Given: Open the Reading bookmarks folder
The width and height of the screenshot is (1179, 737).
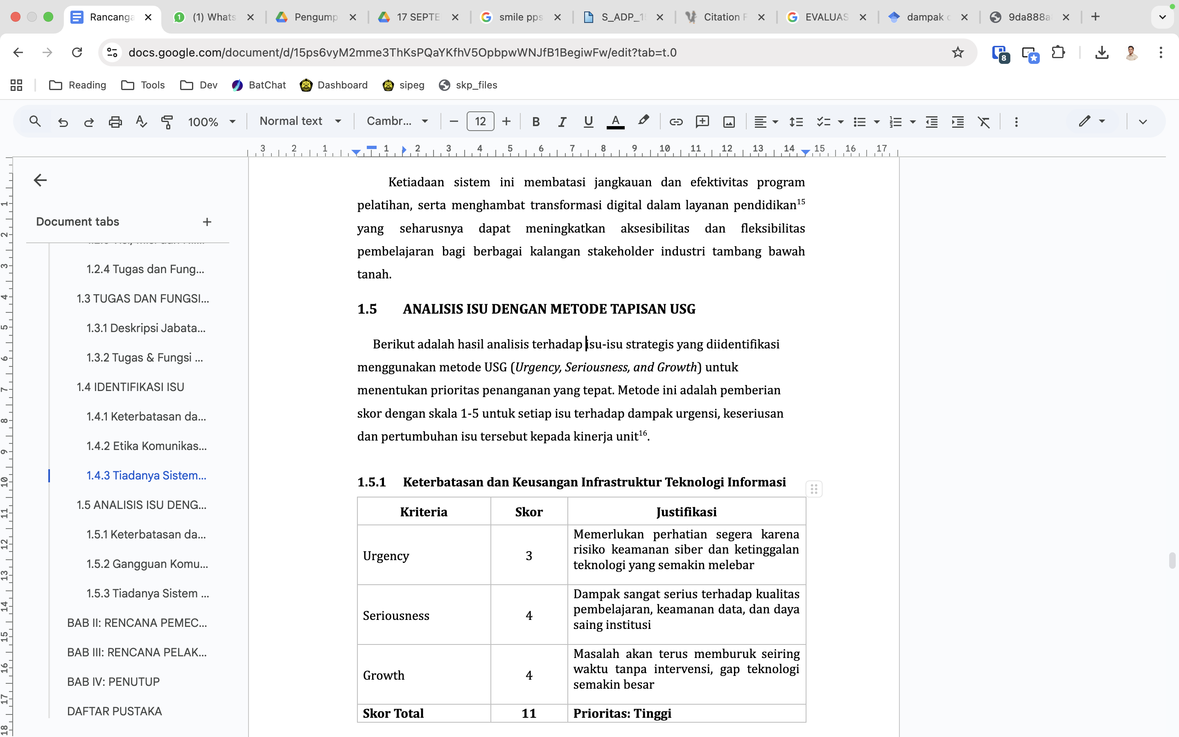Looking at the screenshot, I should (x=78, y=85).
